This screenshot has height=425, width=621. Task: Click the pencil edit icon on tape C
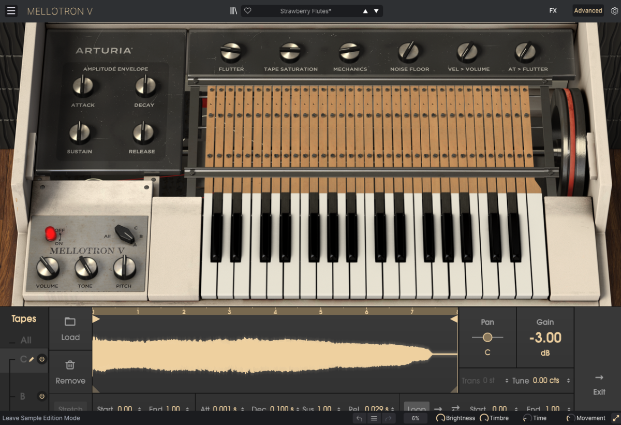(x=32, y=359)
